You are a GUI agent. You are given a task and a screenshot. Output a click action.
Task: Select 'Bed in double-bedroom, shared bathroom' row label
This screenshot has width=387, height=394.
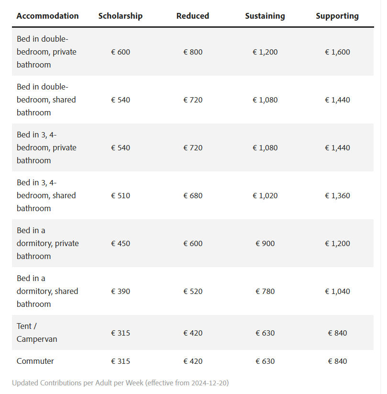[x=46, y=100]
